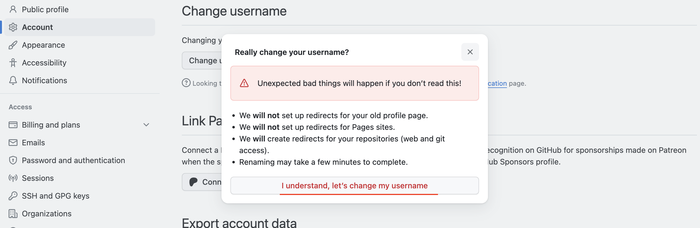Click the Notifications bell icon
The image size is (700, 228).
[13, 80]
